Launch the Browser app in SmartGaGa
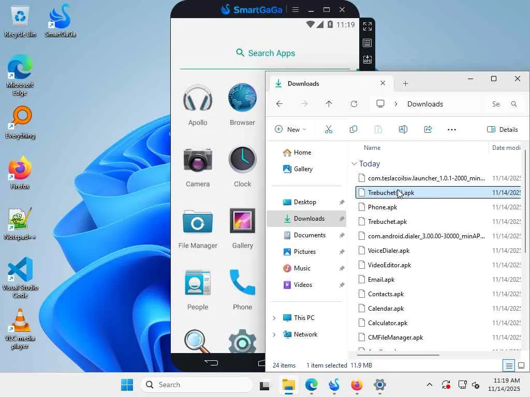This screenshot has height=397, width=530. [x=242, y=104]
